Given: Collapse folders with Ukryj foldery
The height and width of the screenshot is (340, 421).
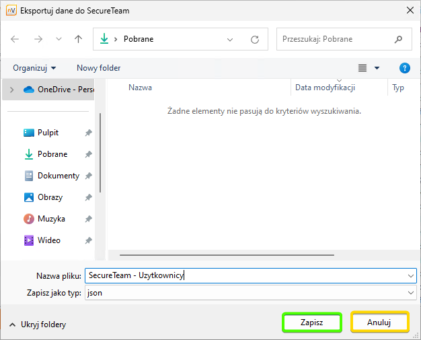Looking at the screenshot, I should tap(38, 325).
